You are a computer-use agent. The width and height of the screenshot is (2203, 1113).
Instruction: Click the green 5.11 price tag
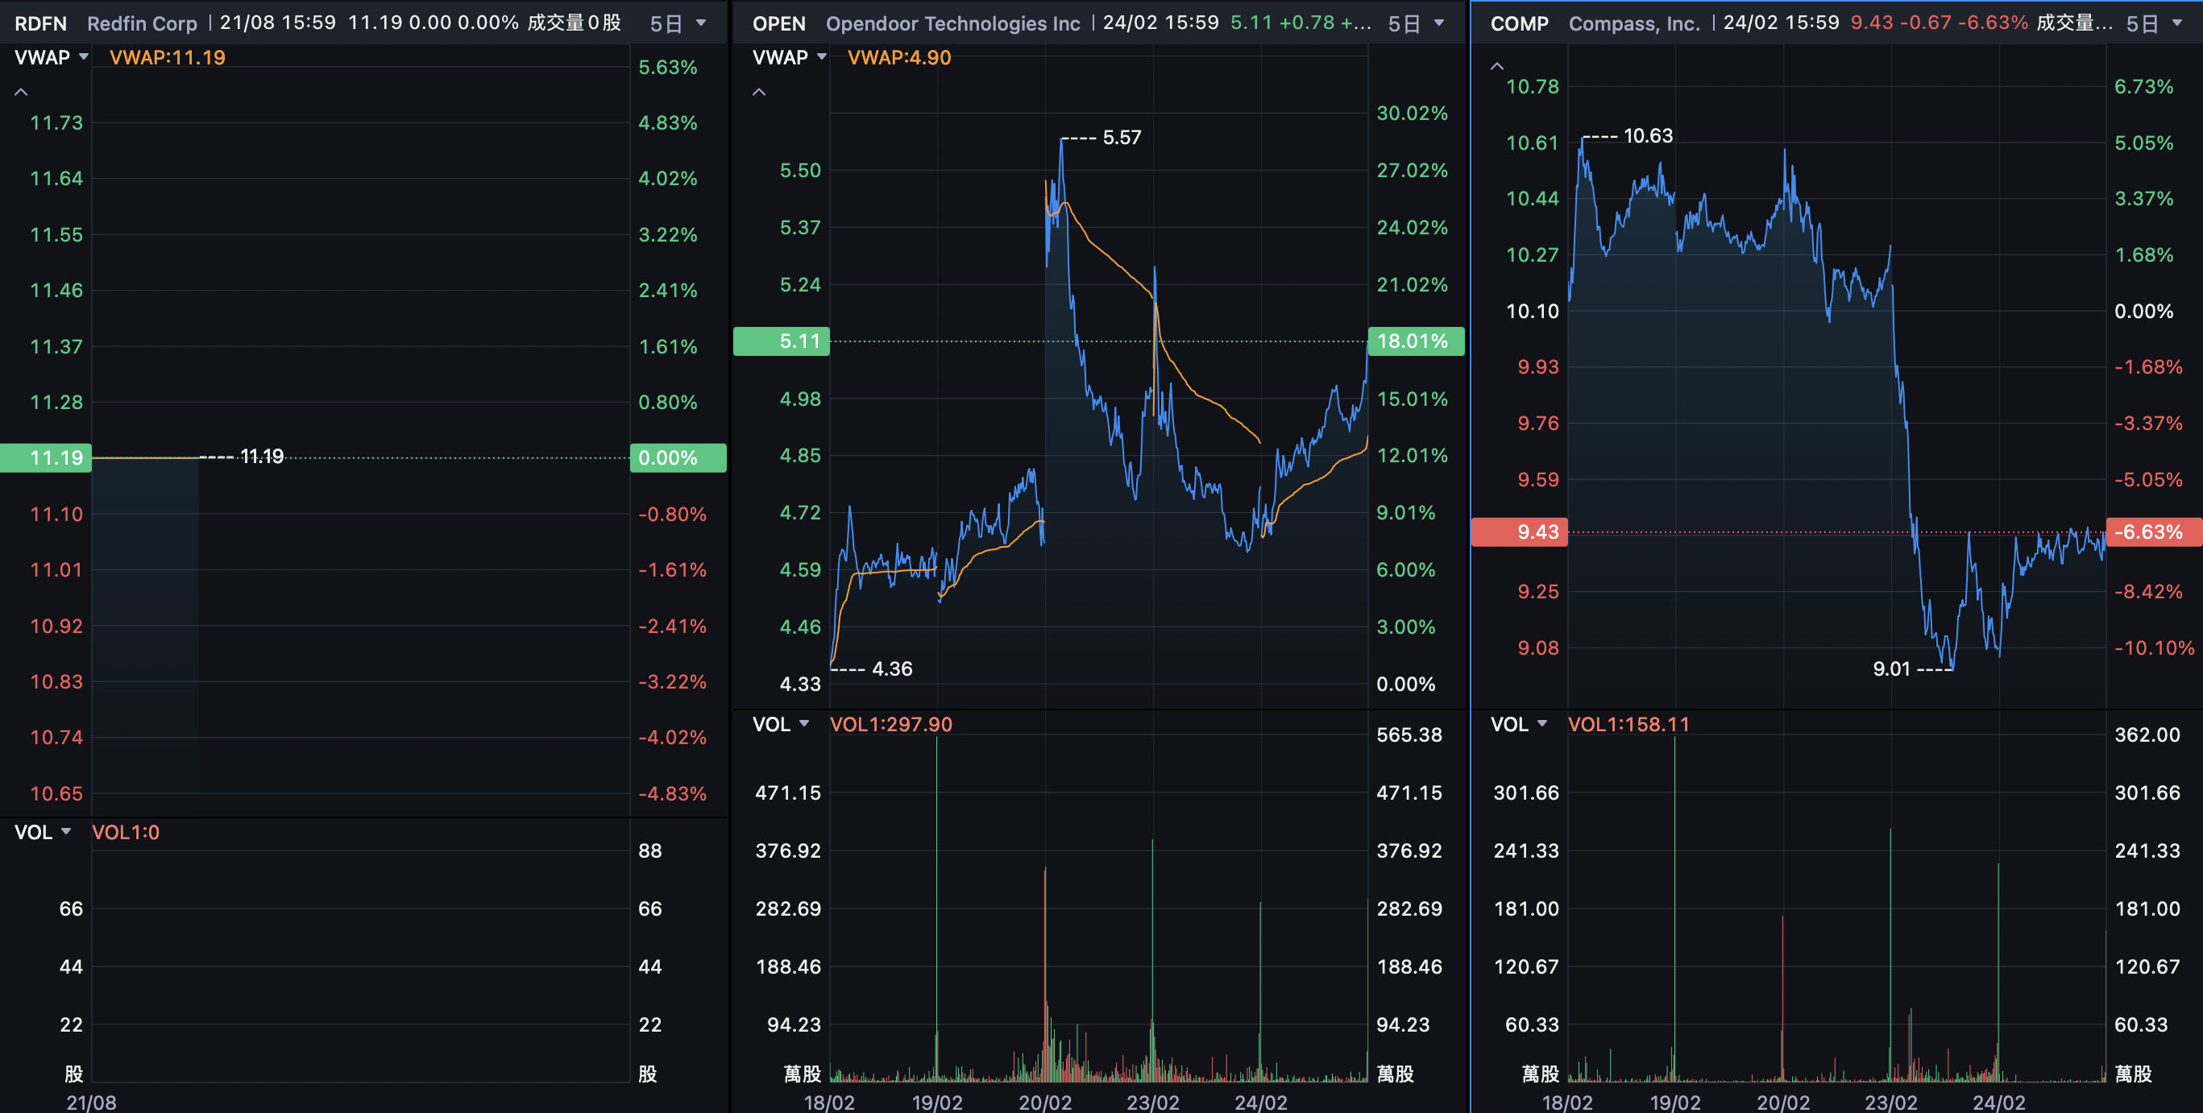tap(782, 341)
